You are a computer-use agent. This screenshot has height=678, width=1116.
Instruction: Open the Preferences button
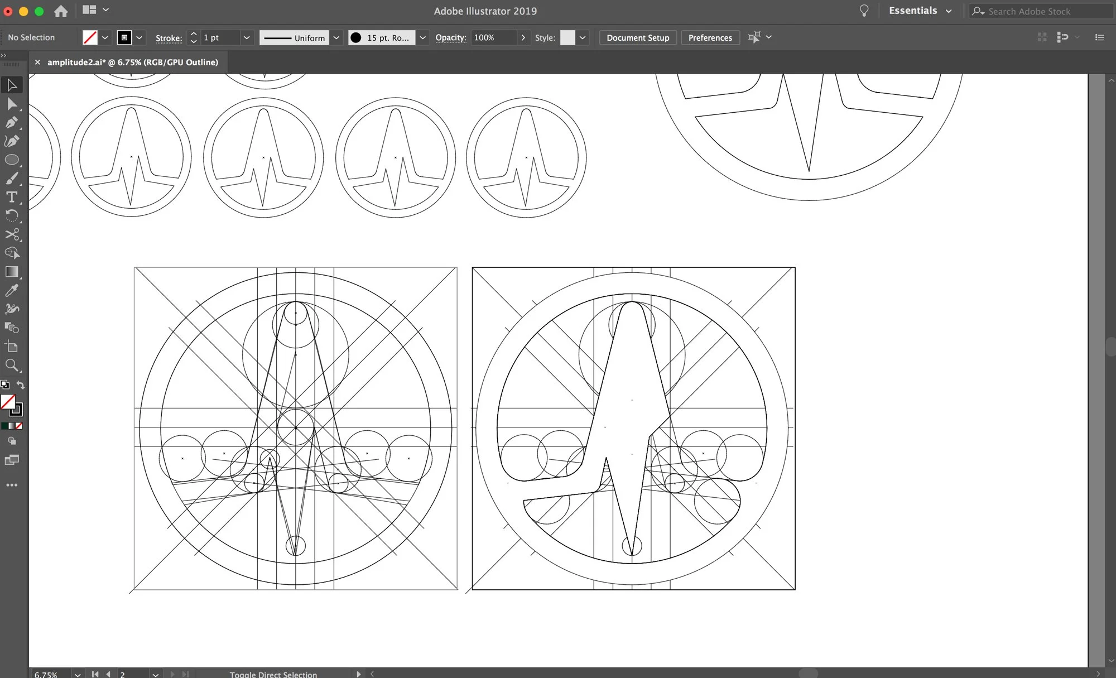click(x=710, y=37)
